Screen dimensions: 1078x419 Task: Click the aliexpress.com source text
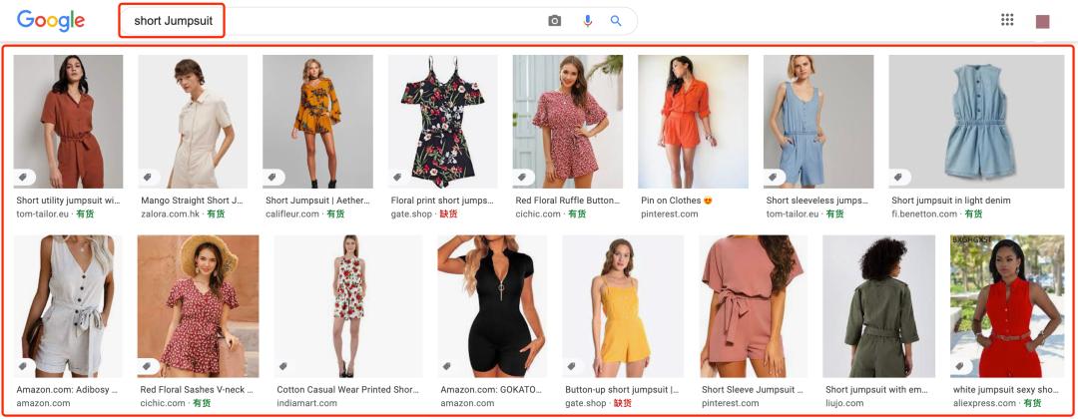984,403
